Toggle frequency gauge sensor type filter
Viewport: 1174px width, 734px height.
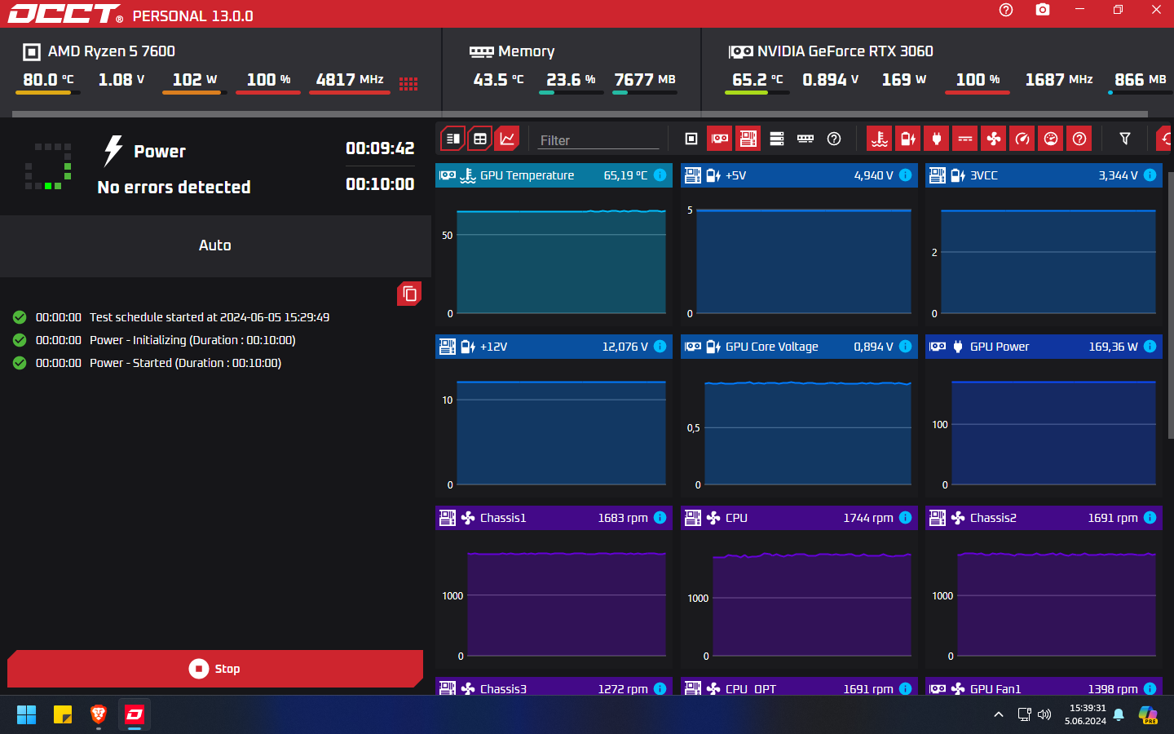pyautogui.click(x=1022, y=139)
